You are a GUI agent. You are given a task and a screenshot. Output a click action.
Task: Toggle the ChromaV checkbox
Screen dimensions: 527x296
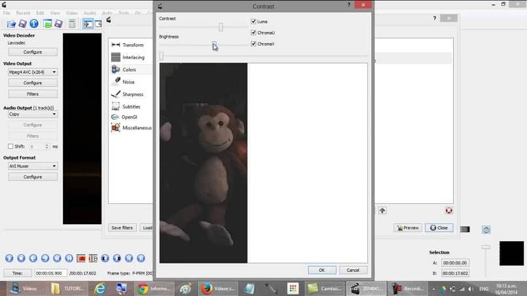[x=254, y=44]
